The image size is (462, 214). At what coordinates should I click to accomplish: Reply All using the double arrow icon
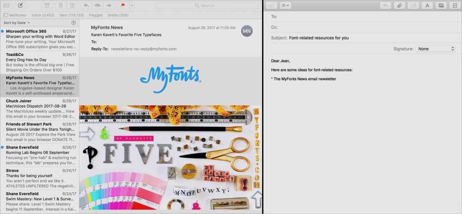97,5
